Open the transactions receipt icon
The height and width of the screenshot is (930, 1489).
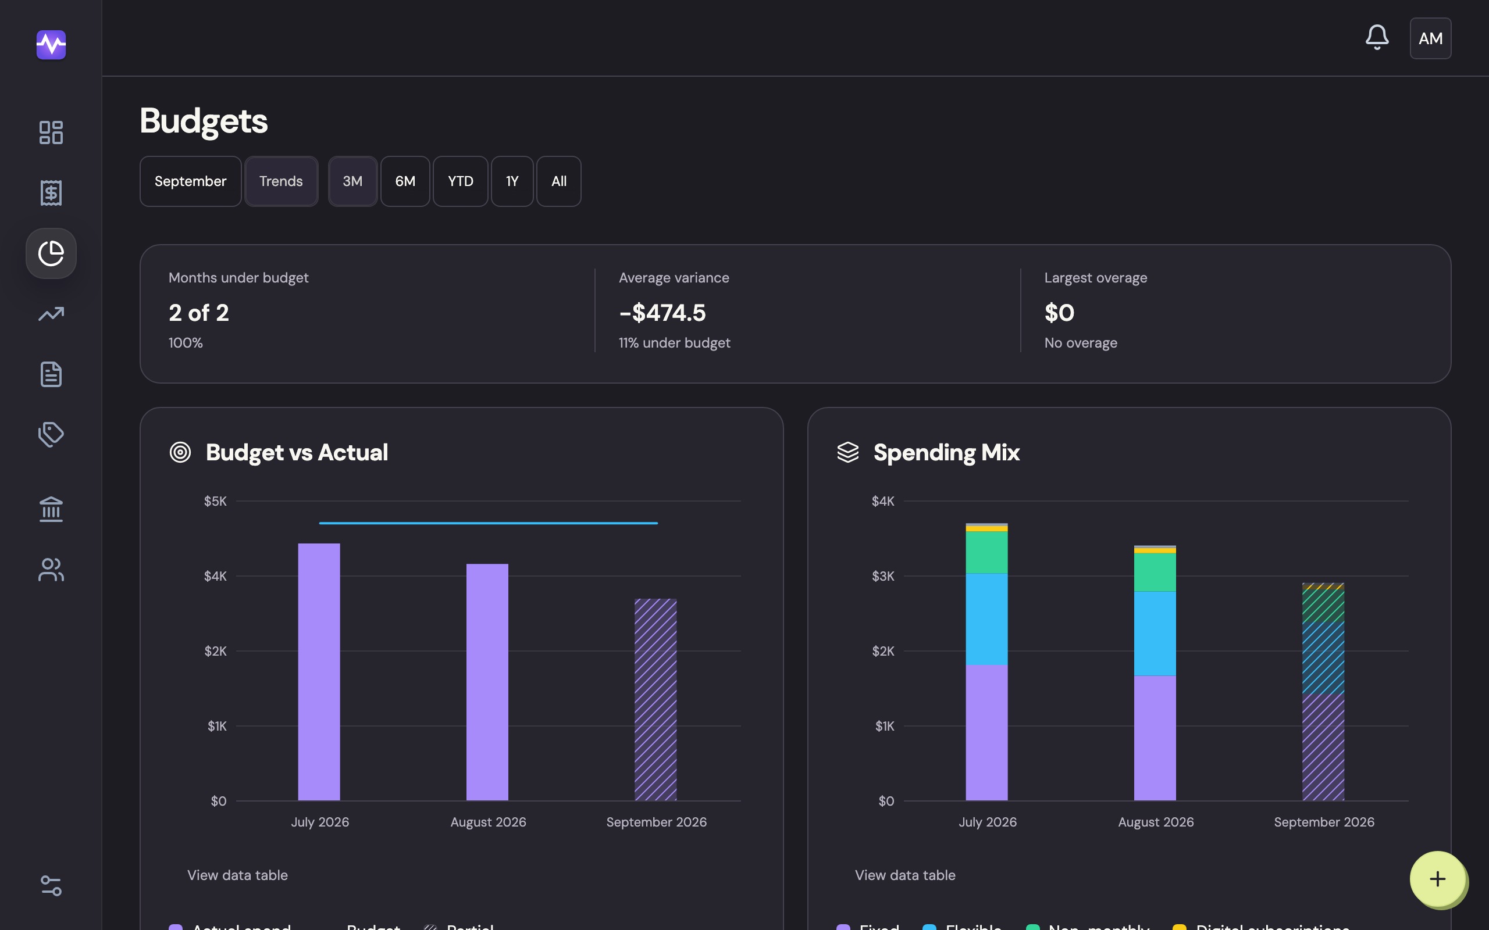click(x=51, y=193)
